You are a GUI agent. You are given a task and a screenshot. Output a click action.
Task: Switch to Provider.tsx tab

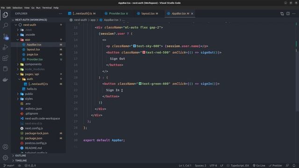coord(116,14)
